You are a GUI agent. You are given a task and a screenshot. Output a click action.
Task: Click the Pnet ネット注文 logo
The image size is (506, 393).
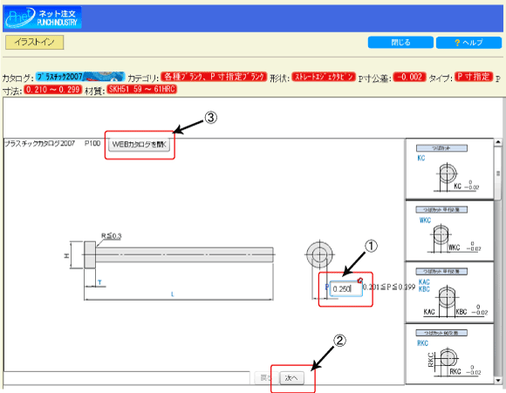click(x=42, y=17)
